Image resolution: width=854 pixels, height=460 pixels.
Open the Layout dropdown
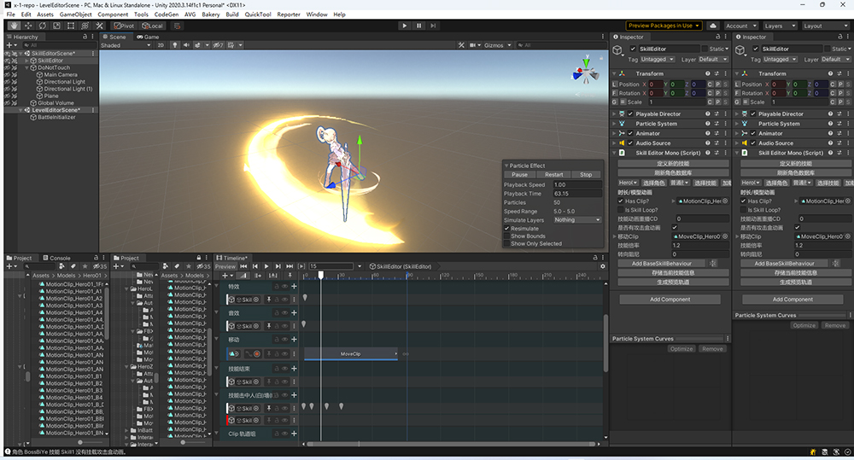[824, 26]
